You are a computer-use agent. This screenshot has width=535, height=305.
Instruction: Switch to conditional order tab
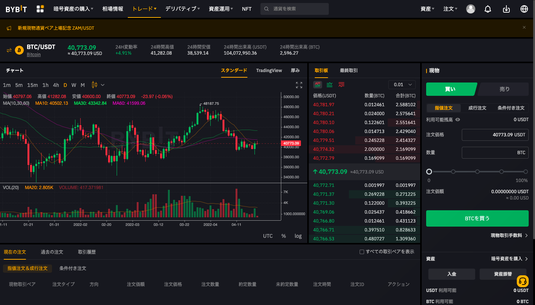[x=511, y=108]
